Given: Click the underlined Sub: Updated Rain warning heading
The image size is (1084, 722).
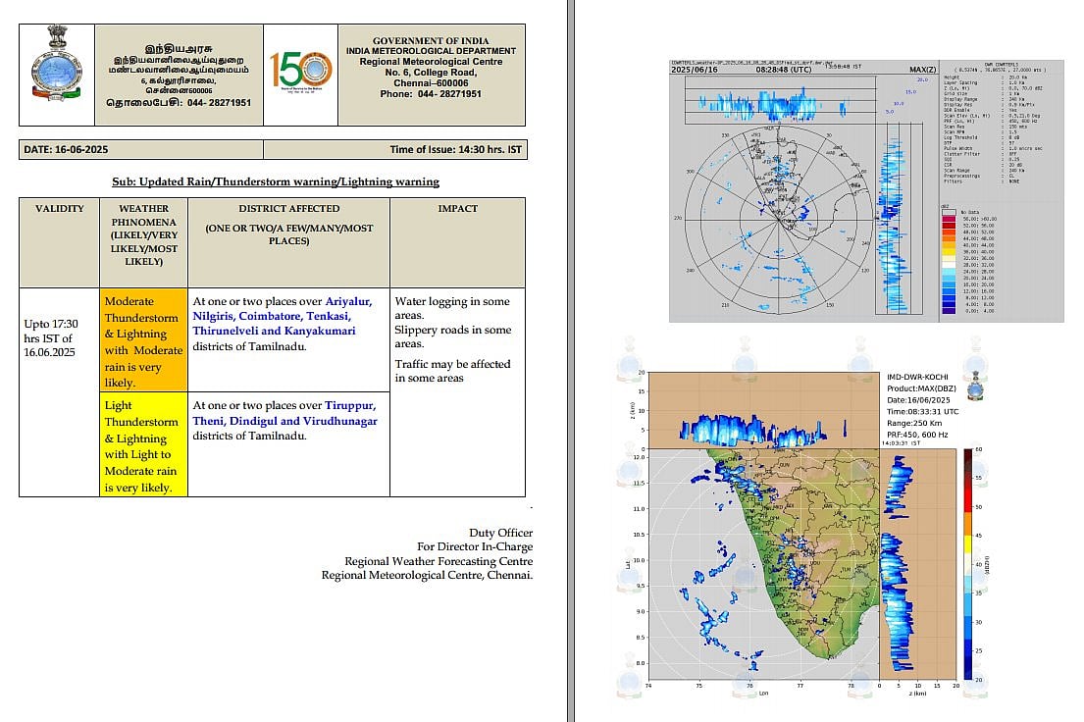Looking at the screenshot, I should [x=276, y=181].
